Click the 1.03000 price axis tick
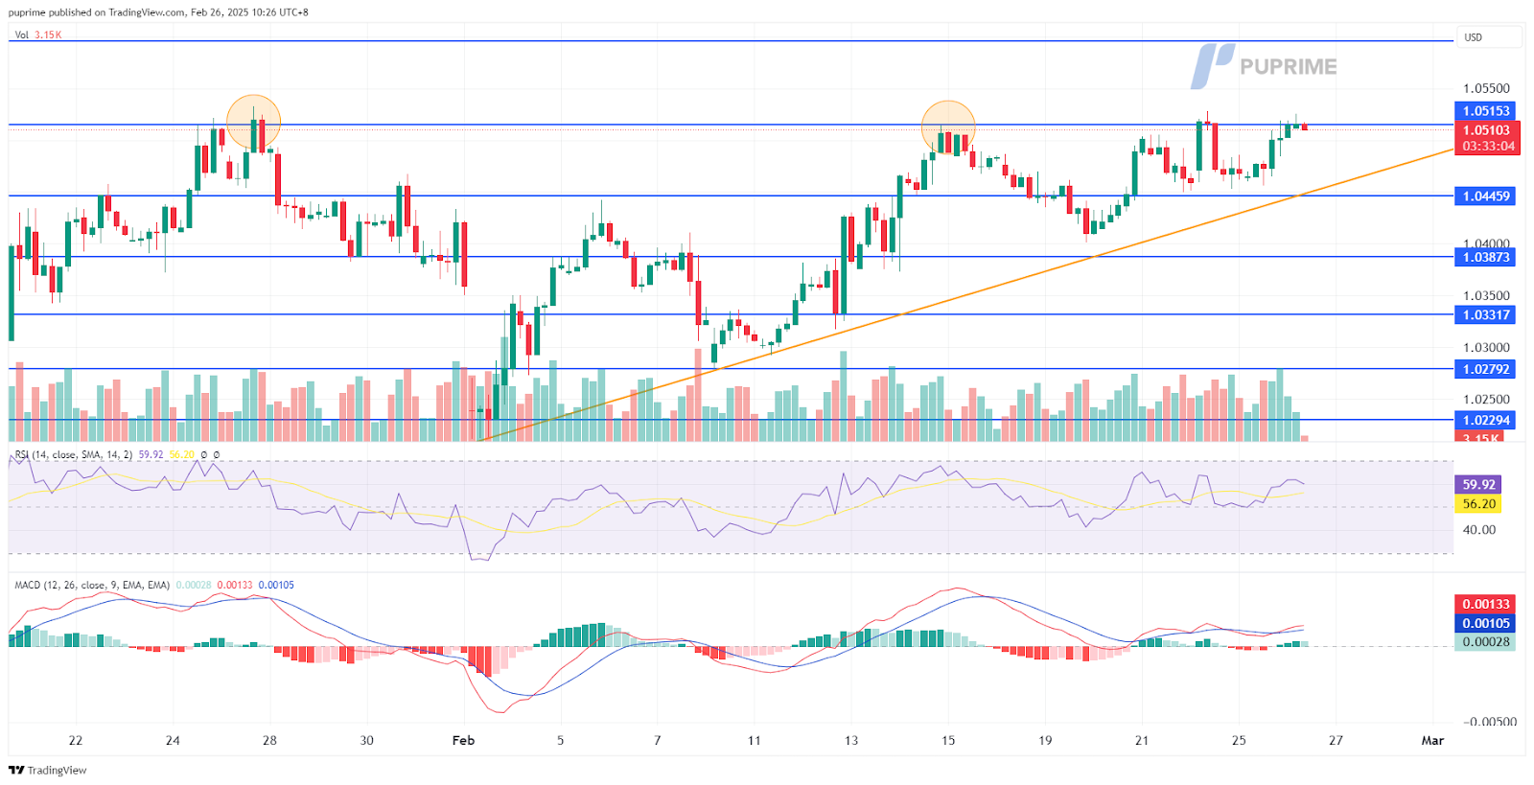Viewport: 1534px width, 785px height. click(x=1485, y=348)
